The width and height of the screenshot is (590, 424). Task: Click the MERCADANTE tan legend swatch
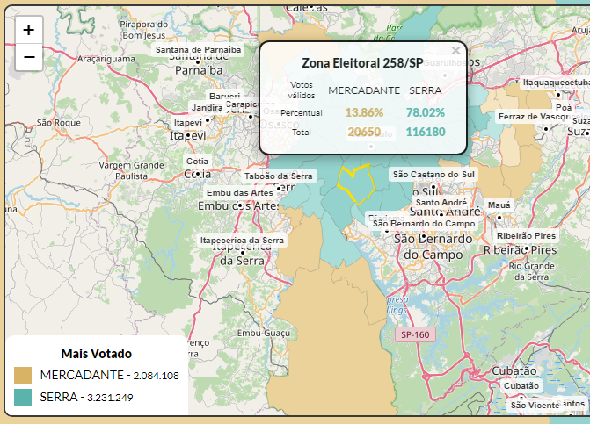click(23, 376)
